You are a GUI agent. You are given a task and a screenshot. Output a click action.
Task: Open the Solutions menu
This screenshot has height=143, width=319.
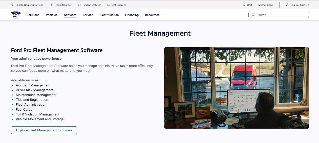click(33, 15)
